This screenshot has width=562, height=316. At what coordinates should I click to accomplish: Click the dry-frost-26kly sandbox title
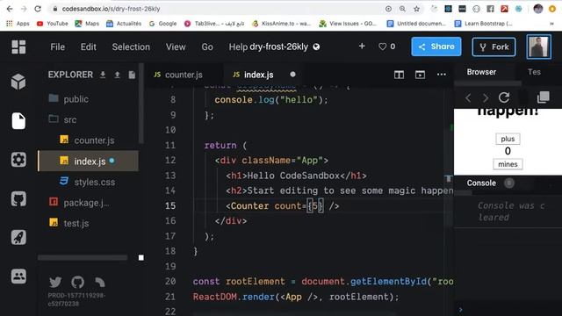[x=279, y=47]
